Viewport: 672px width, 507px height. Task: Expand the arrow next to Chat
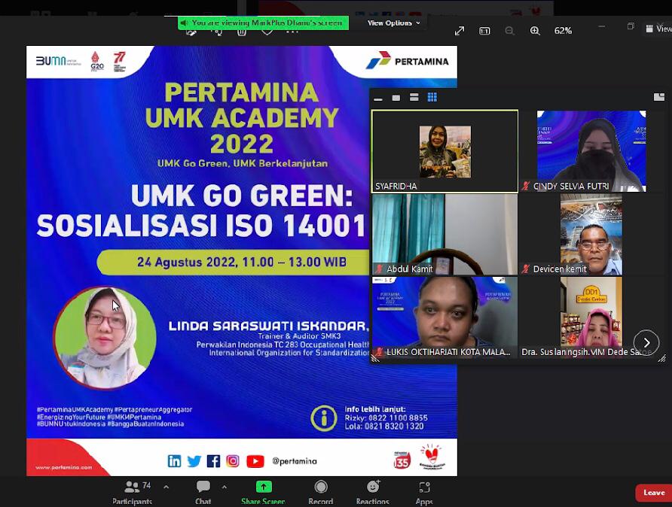tap(225, 487)
